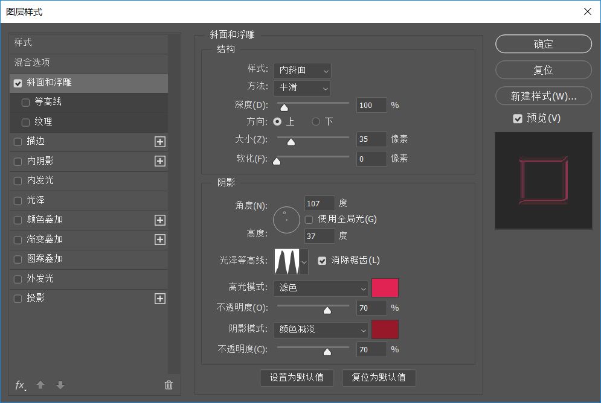The image size is (601, 403).
Task: Open the 样式 dropdown showing 内斜面
Action: (x=301, y=71)
